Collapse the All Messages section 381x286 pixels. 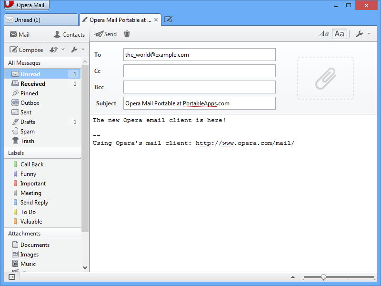pyautogui.click(x=42, y=63)
